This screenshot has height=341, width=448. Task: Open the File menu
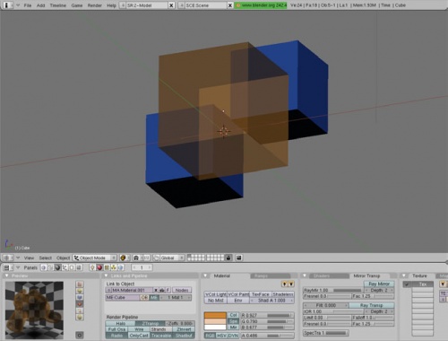click(x=28, y=5)
